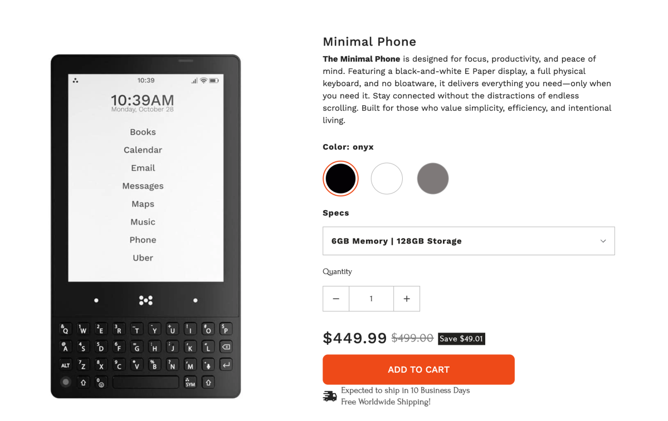Tap the enter key on the phone keyboard
The image size is (668, 421).
click(226, 365)
